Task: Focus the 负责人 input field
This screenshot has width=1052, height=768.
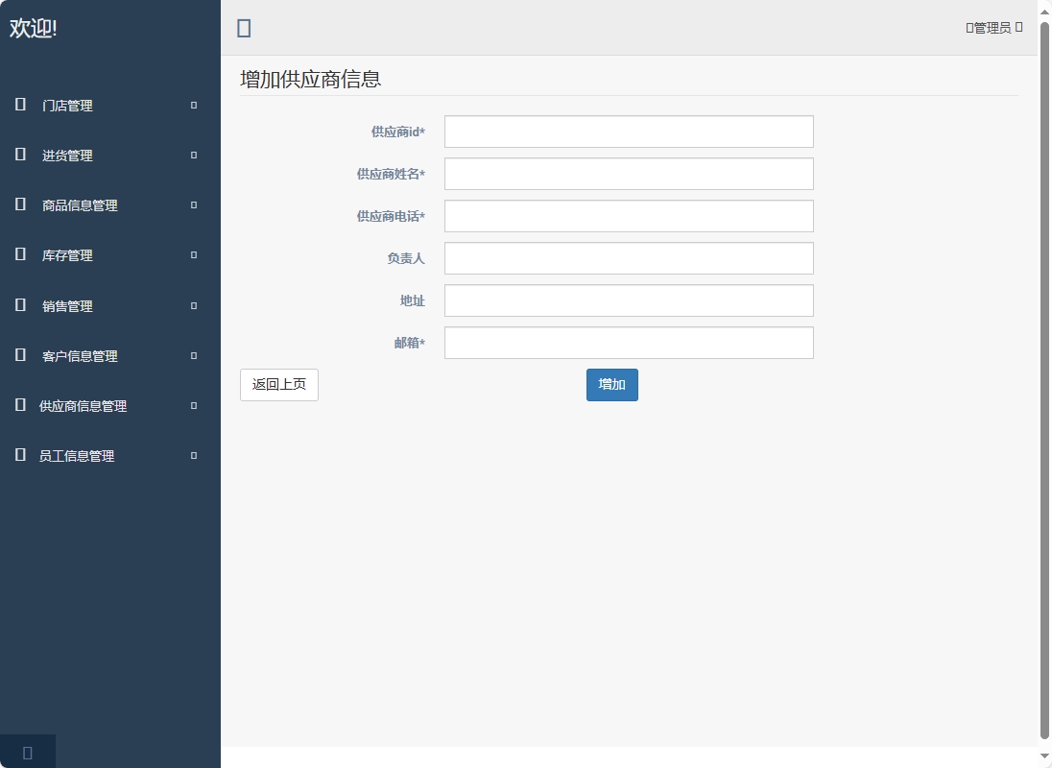Action: [x=629, y=258]
